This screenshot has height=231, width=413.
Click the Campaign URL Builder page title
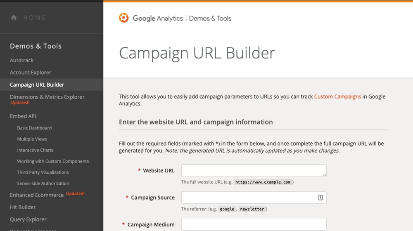(197, 53)
